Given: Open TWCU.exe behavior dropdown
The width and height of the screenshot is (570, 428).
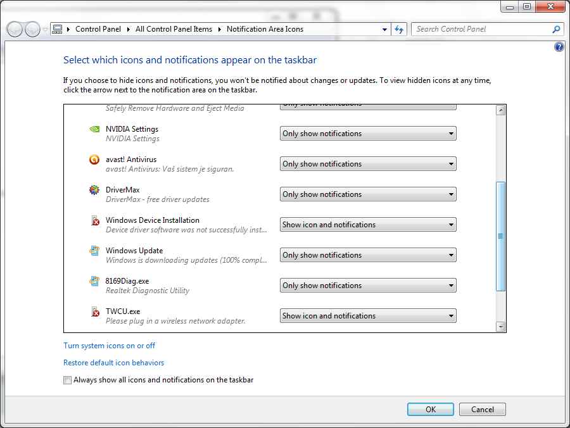Looking at the screenshot, I should point(368,316).
